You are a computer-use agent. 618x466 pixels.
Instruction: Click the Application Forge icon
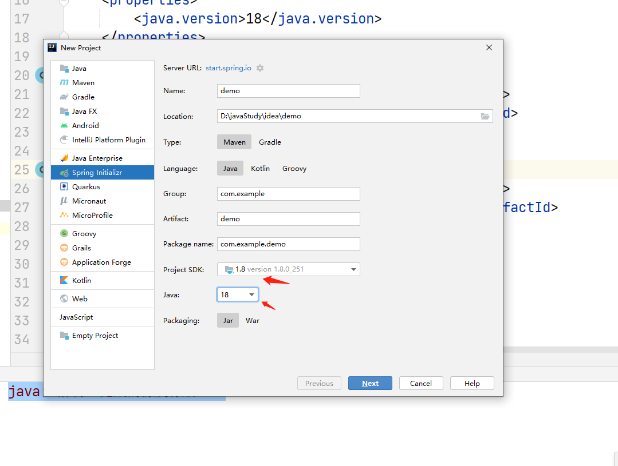click(x=64, y=262)
